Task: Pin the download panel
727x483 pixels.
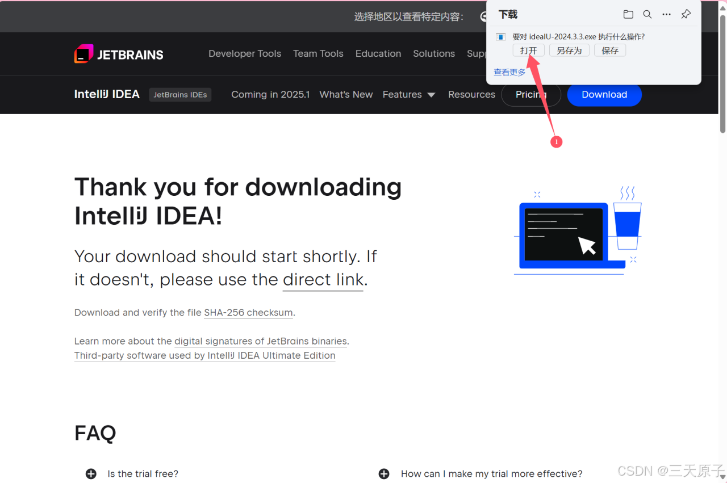Action: coord(686,14)
